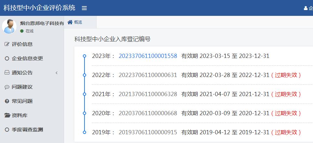Click the 资料库 folder icon
The width and height of the screenshot is (313, 143).
pos(7,115)
